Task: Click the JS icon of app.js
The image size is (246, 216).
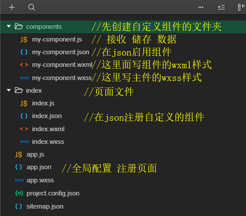Action: [18, 155]
